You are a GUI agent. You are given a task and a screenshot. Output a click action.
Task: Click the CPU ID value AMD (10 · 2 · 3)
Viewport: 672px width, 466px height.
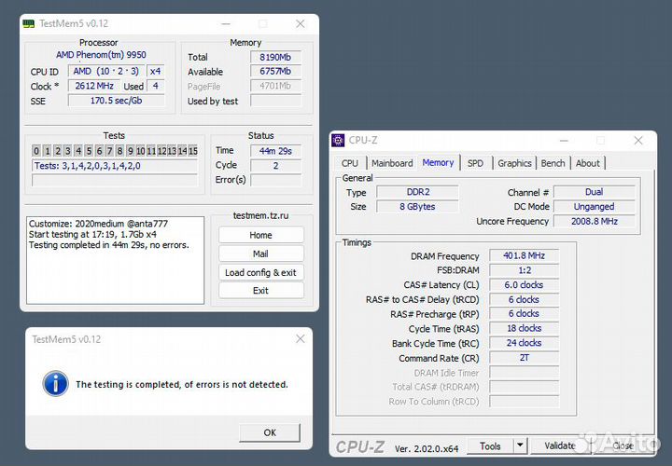click(x=106, y=72)
